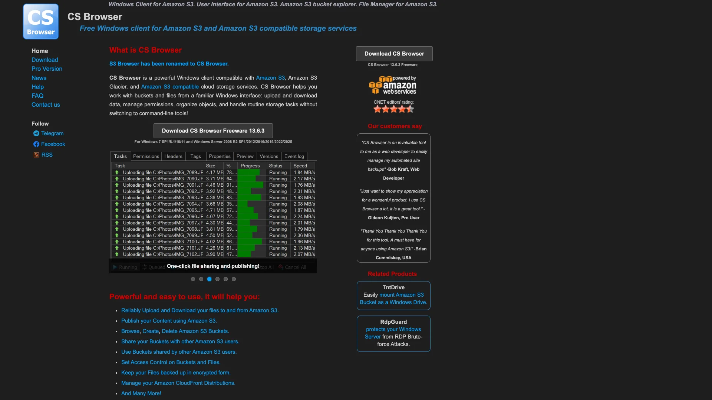The width and height of the screenshot is (712, 400).
Task: Click Manage your Amazon CloudFront Distributions
Action: tap(178, 383)
